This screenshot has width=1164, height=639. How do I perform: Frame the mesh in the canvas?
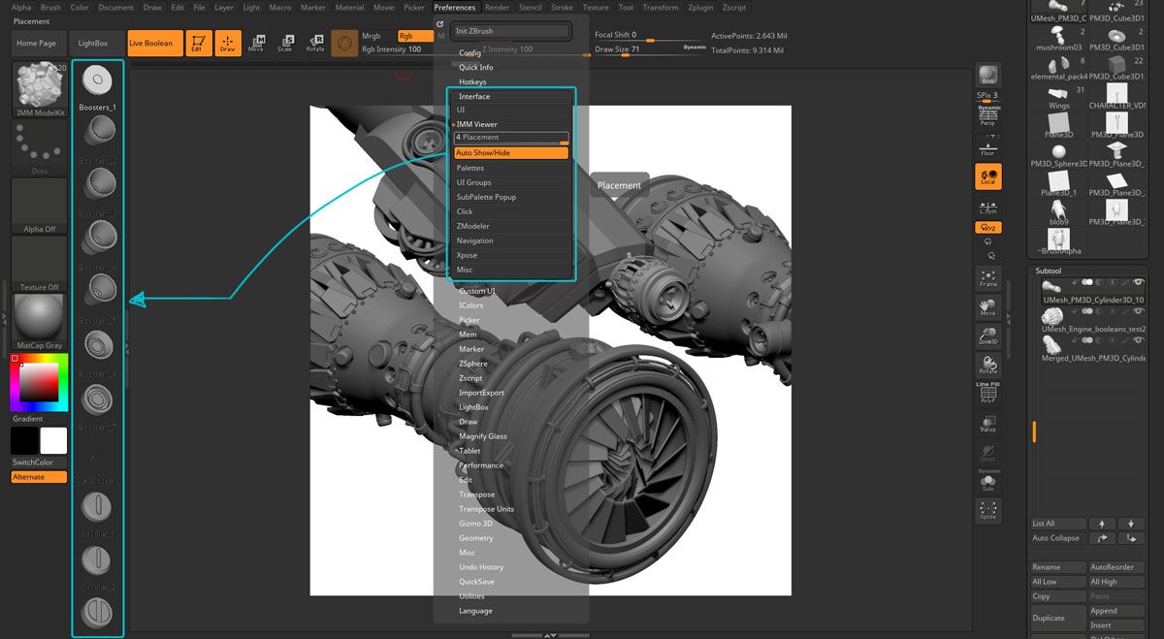coord(987,278)
